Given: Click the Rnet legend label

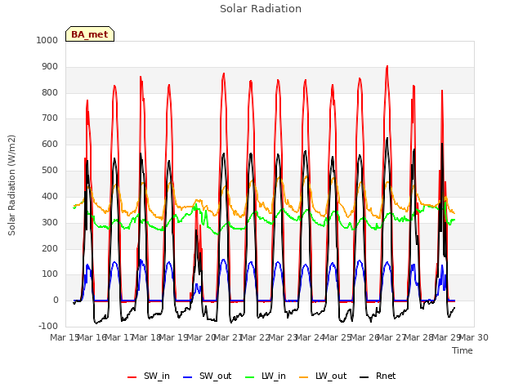Looking at the screenshot, I should pos(386,376).
